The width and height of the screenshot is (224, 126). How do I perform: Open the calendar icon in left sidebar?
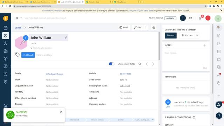point(6,28)
